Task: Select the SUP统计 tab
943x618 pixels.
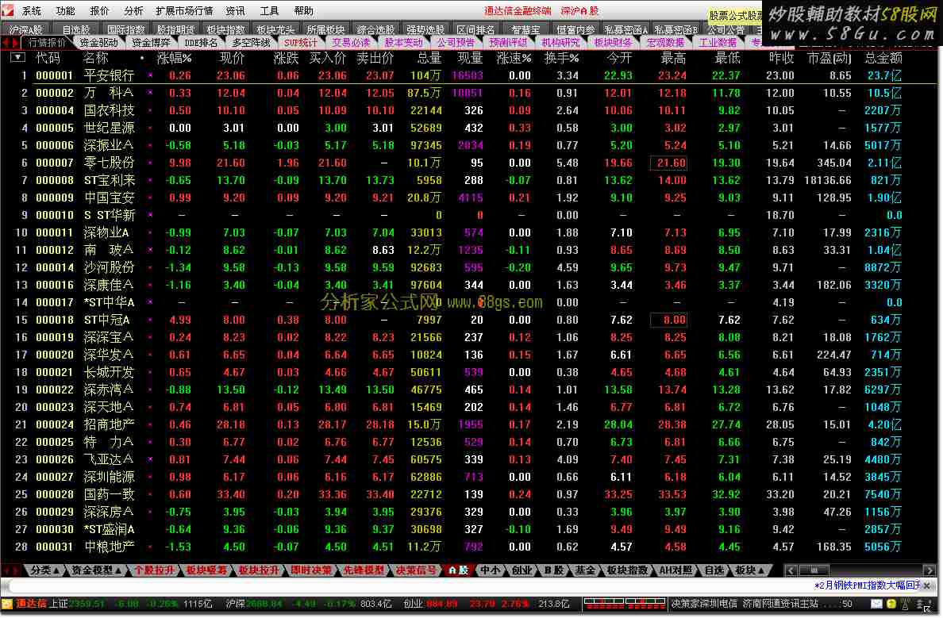Action: click(301, 43)
